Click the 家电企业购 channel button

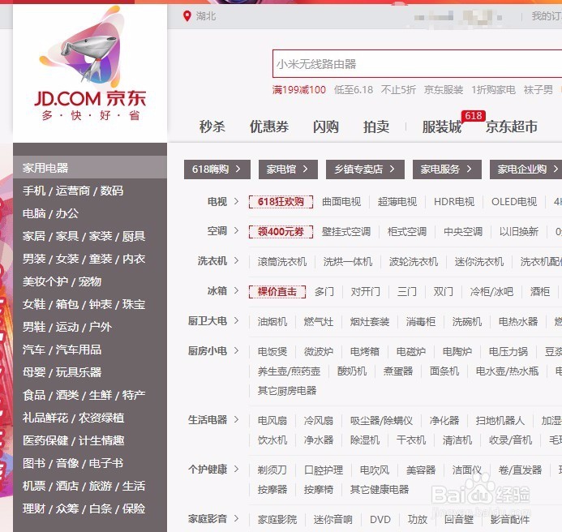point(526,169)
